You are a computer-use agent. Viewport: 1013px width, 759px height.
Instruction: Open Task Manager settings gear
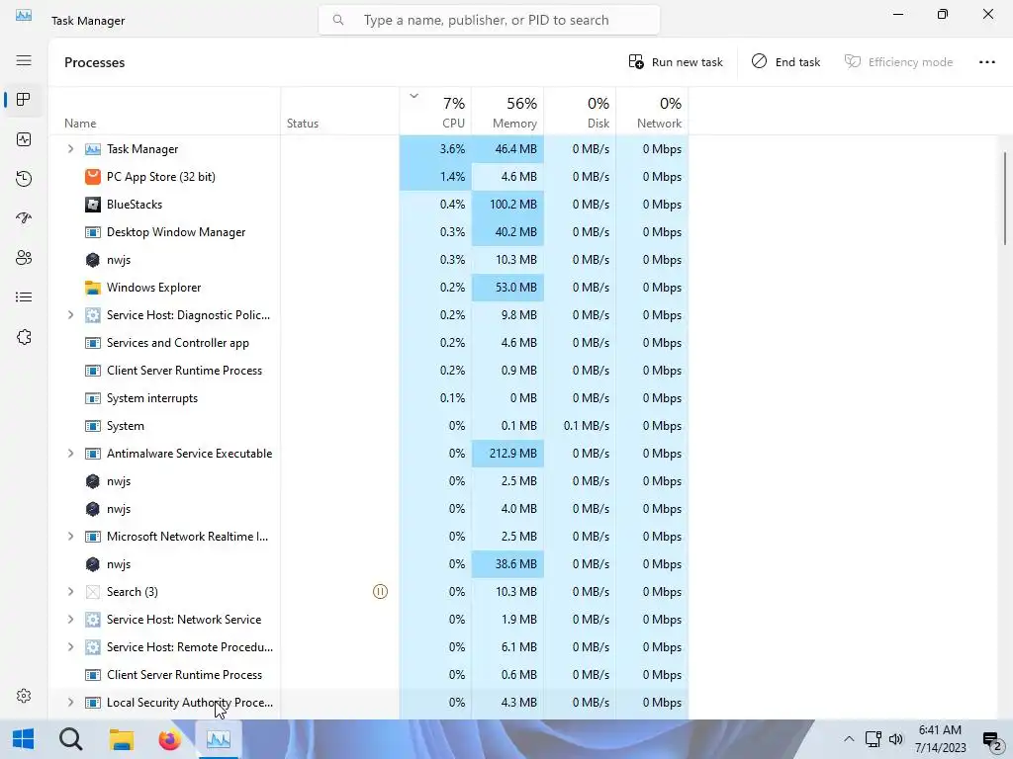(x=24, y=696)
